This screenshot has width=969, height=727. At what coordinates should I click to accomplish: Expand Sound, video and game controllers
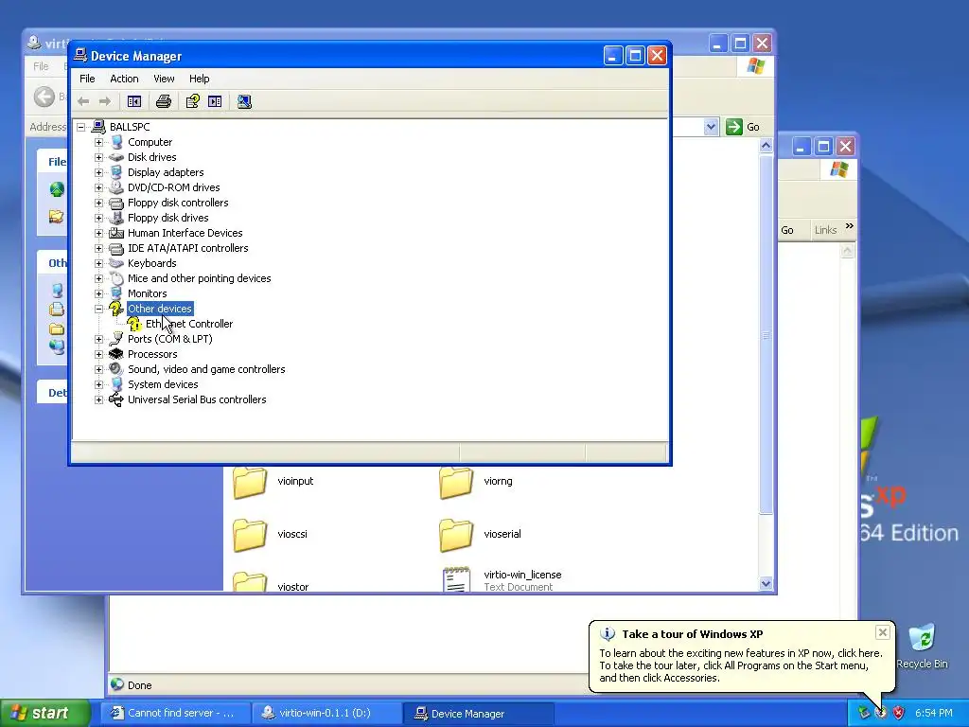click(98, 369)
